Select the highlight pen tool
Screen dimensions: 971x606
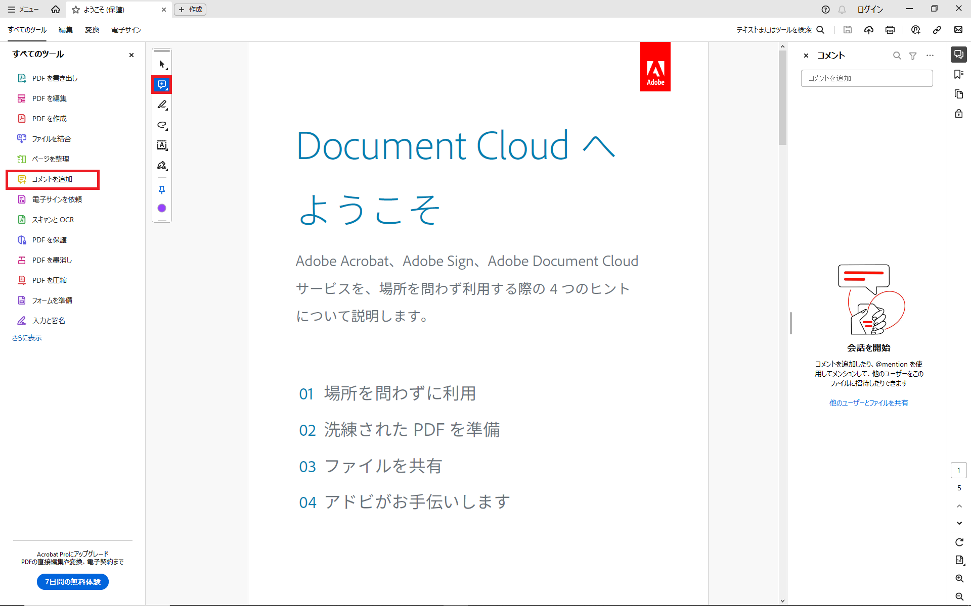(162, 105)
